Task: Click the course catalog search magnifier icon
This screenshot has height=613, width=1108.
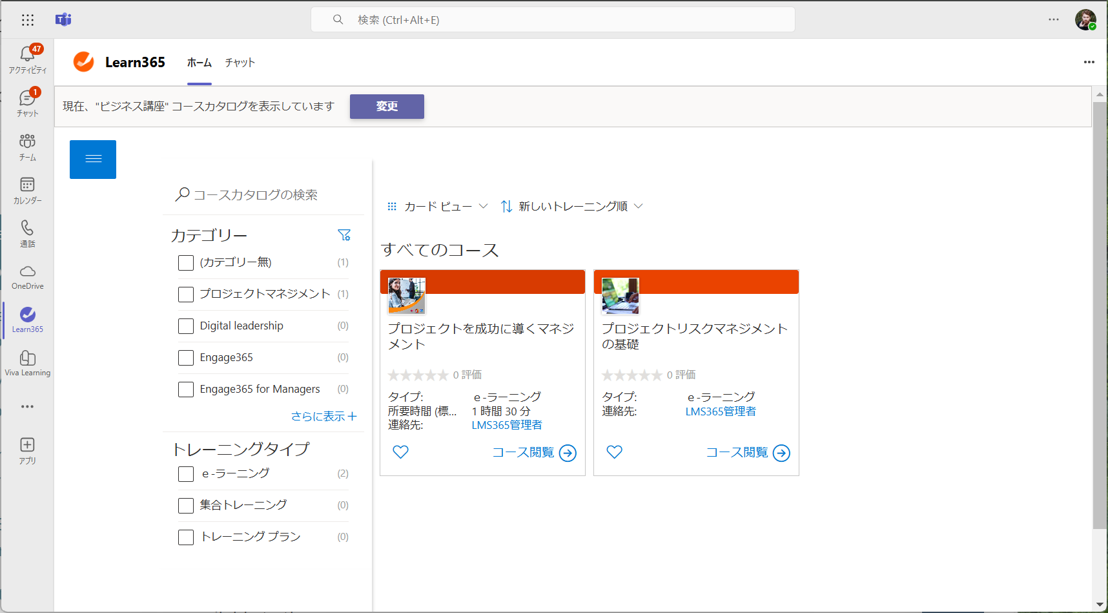Action: 183,194
